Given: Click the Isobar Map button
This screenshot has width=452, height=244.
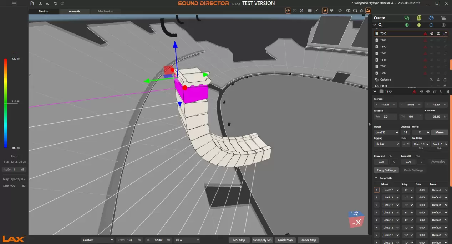Looking at the screenshot, I should coord(308,240).
